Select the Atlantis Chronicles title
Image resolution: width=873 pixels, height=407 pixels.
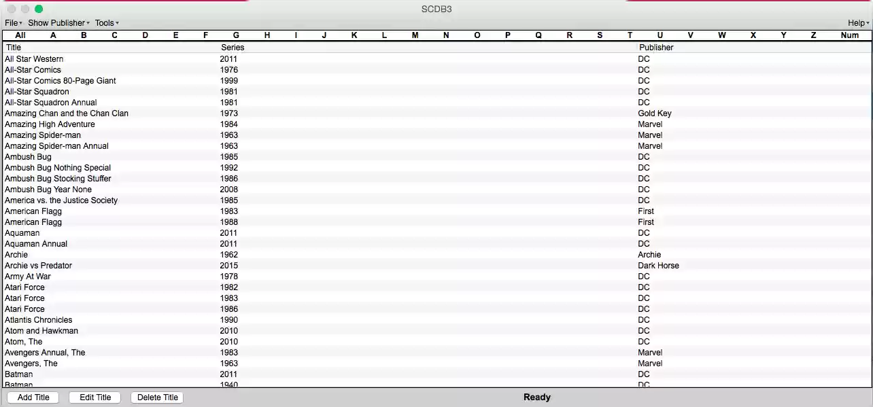(x=38, y=320)
